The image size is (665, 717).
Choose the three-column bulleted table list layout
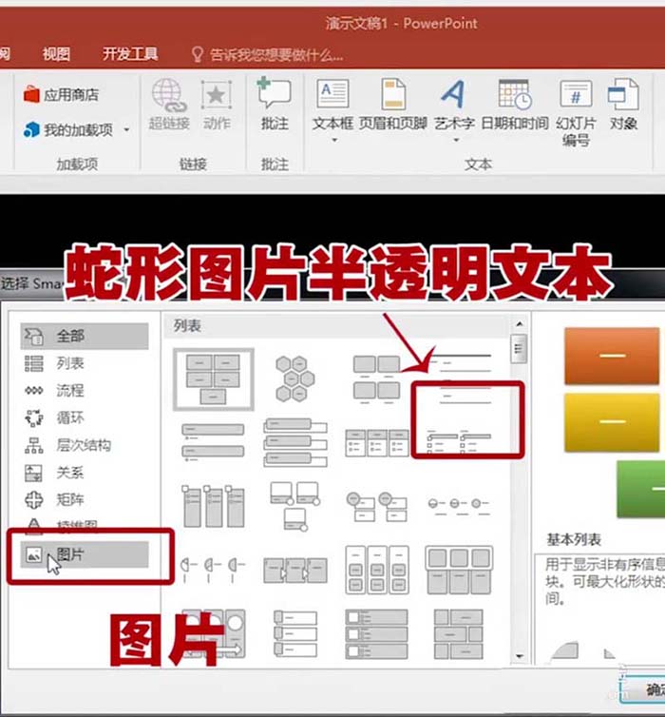(x=376, y=442)
